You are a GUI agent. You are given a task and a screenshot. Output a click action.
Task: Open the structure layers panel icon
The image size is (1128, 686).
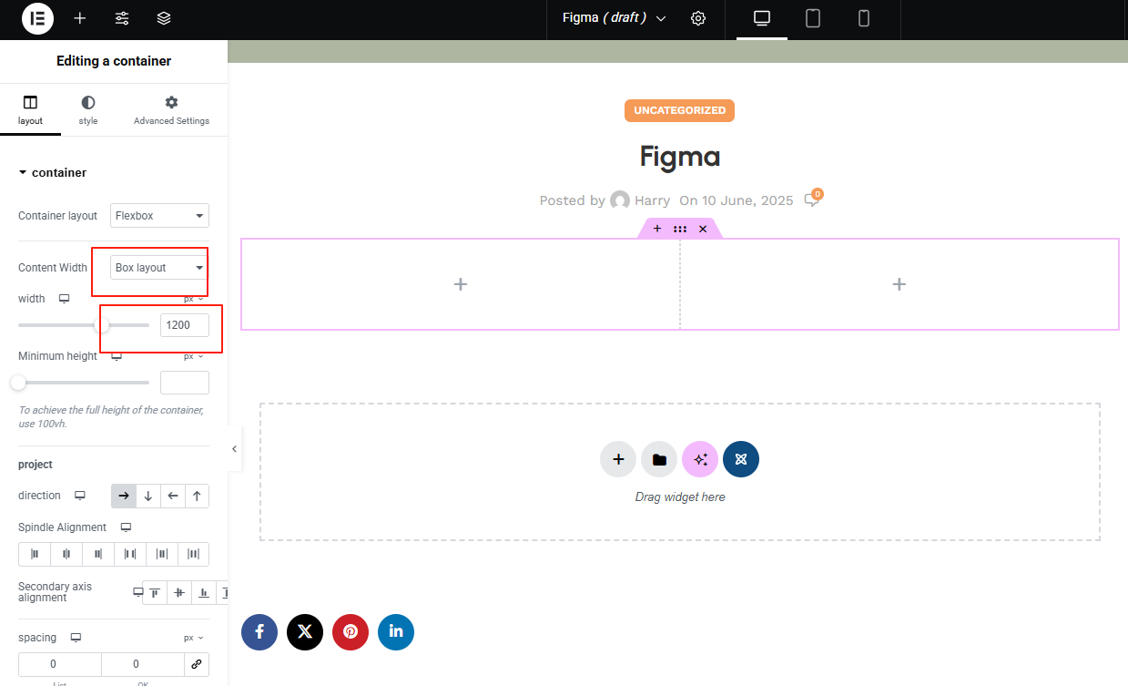(x=163, y=18)
